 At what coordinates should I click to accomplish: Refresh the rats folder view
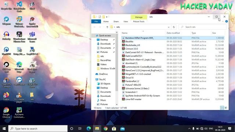click(174, 27)
